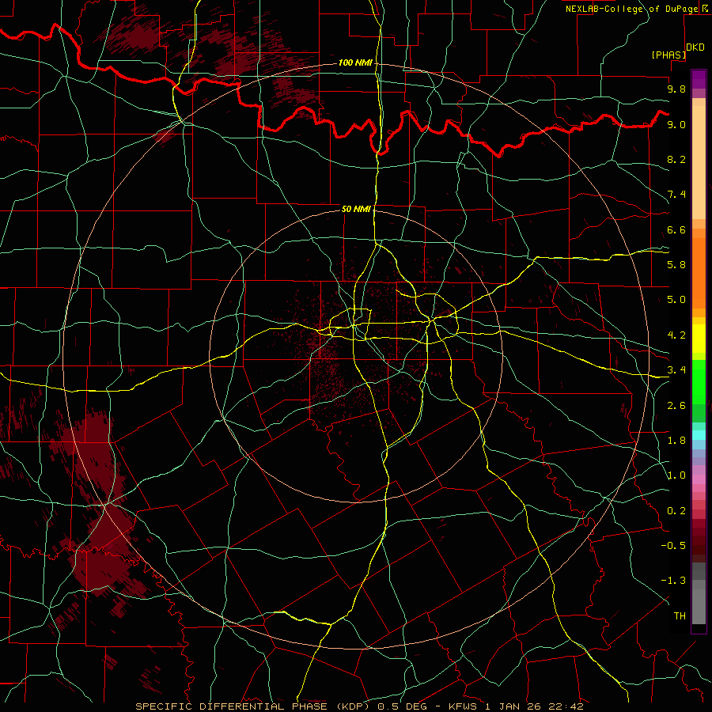Click the 8.2 scale value
This screenshot has width=712, height=712.
676,159
